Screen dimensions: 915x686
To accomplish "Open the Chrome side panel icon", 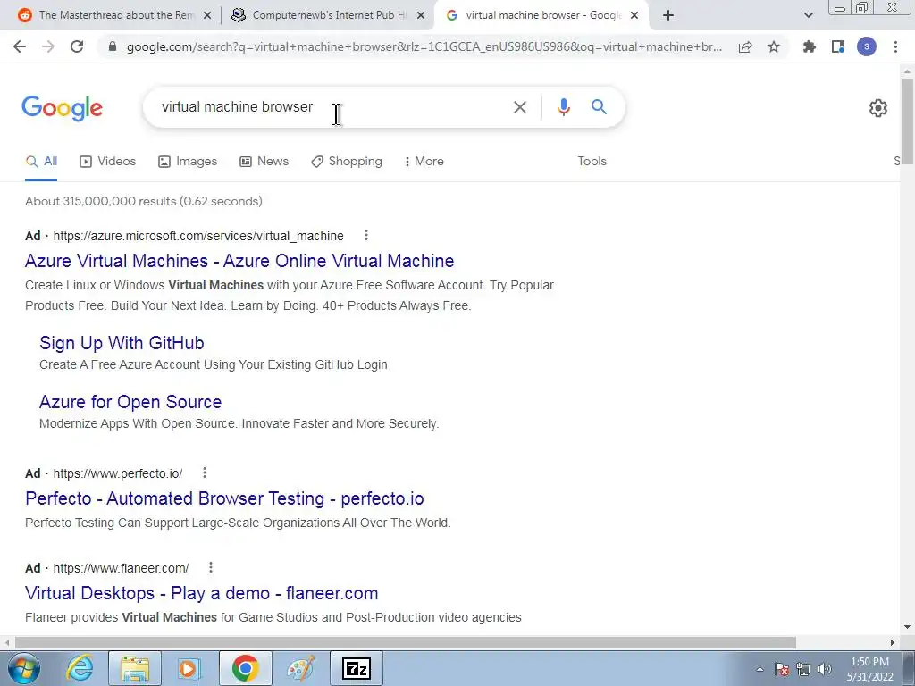I will click(838, 46).
